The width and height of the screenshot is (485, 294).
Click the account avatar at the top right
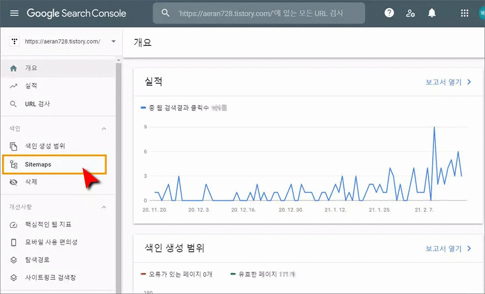(x=482, y=13)
